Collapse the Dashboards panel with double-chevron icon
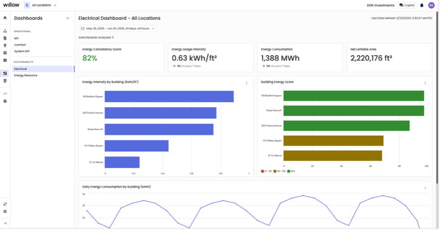Screen dimensions: 441x230 (x=68, y=18)
